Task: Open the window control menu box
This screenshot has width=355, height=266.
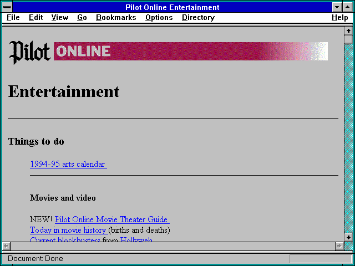Action: pos(7,7)
